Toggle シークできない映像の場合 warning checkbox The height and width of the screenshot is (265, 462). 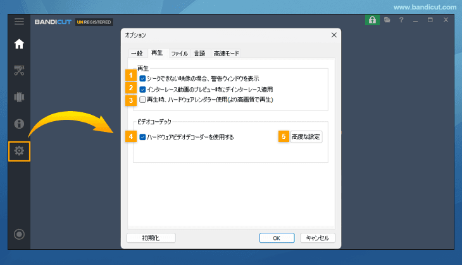[142, 78]
